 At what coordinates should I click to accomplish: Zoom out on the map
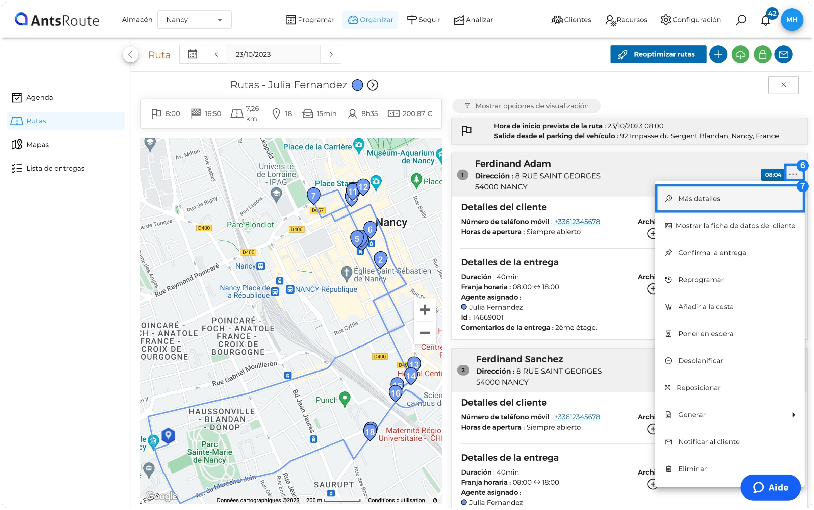click(425, 332)
